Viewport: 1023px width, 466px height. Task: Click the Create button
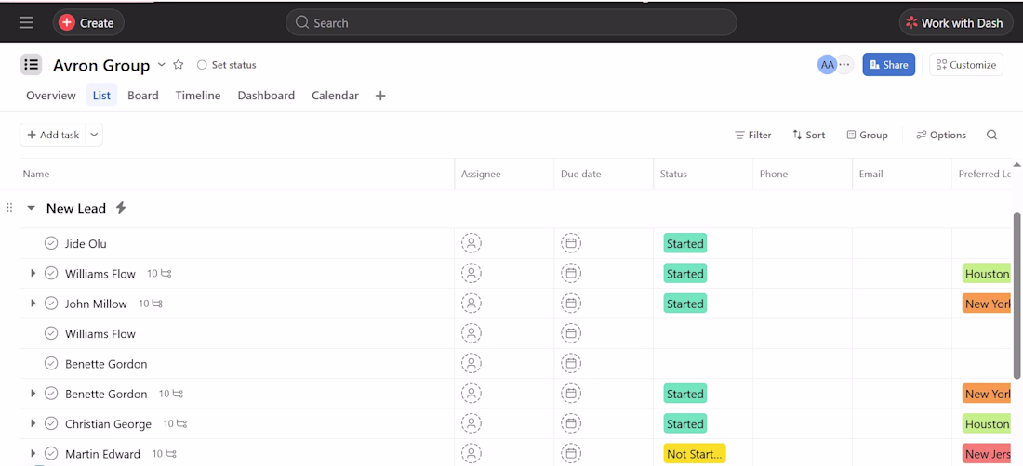pyautogui.click(x=88, y=23)
